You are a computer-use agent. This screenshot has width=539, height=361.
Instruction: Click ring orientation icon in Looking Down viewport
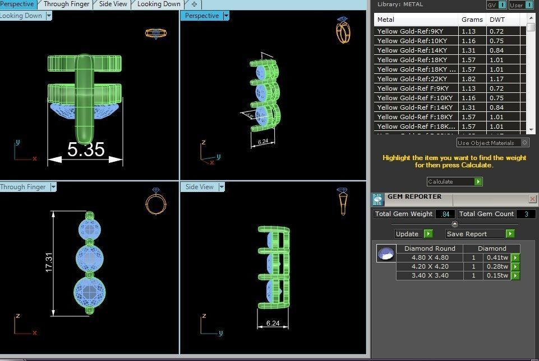pyautogui.click(x=155, y=33)
